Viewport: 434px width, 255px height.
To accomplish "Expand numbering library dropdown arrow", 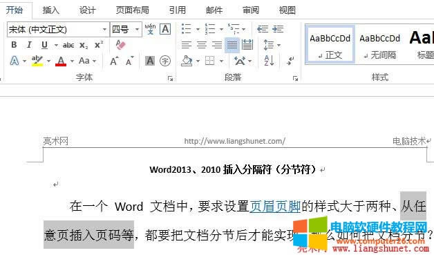I will pos(221,29).
